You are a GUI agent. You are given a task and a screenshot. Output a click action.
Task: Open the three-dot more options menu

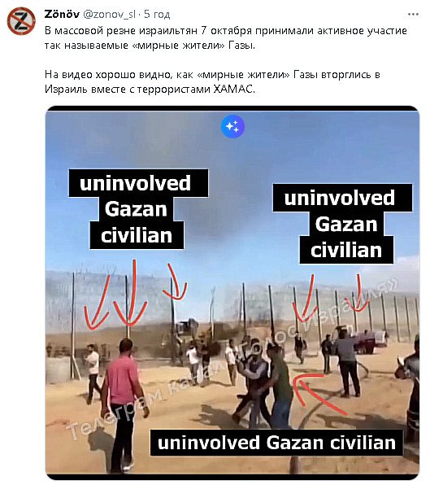(413, 15)
